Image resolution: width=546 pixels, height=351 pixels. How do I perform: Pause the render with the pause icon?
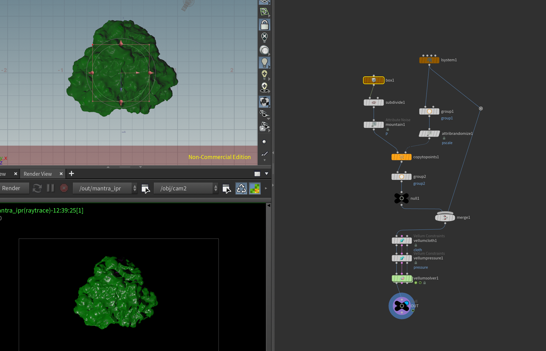pyautogui.click(x=51, y=188)
